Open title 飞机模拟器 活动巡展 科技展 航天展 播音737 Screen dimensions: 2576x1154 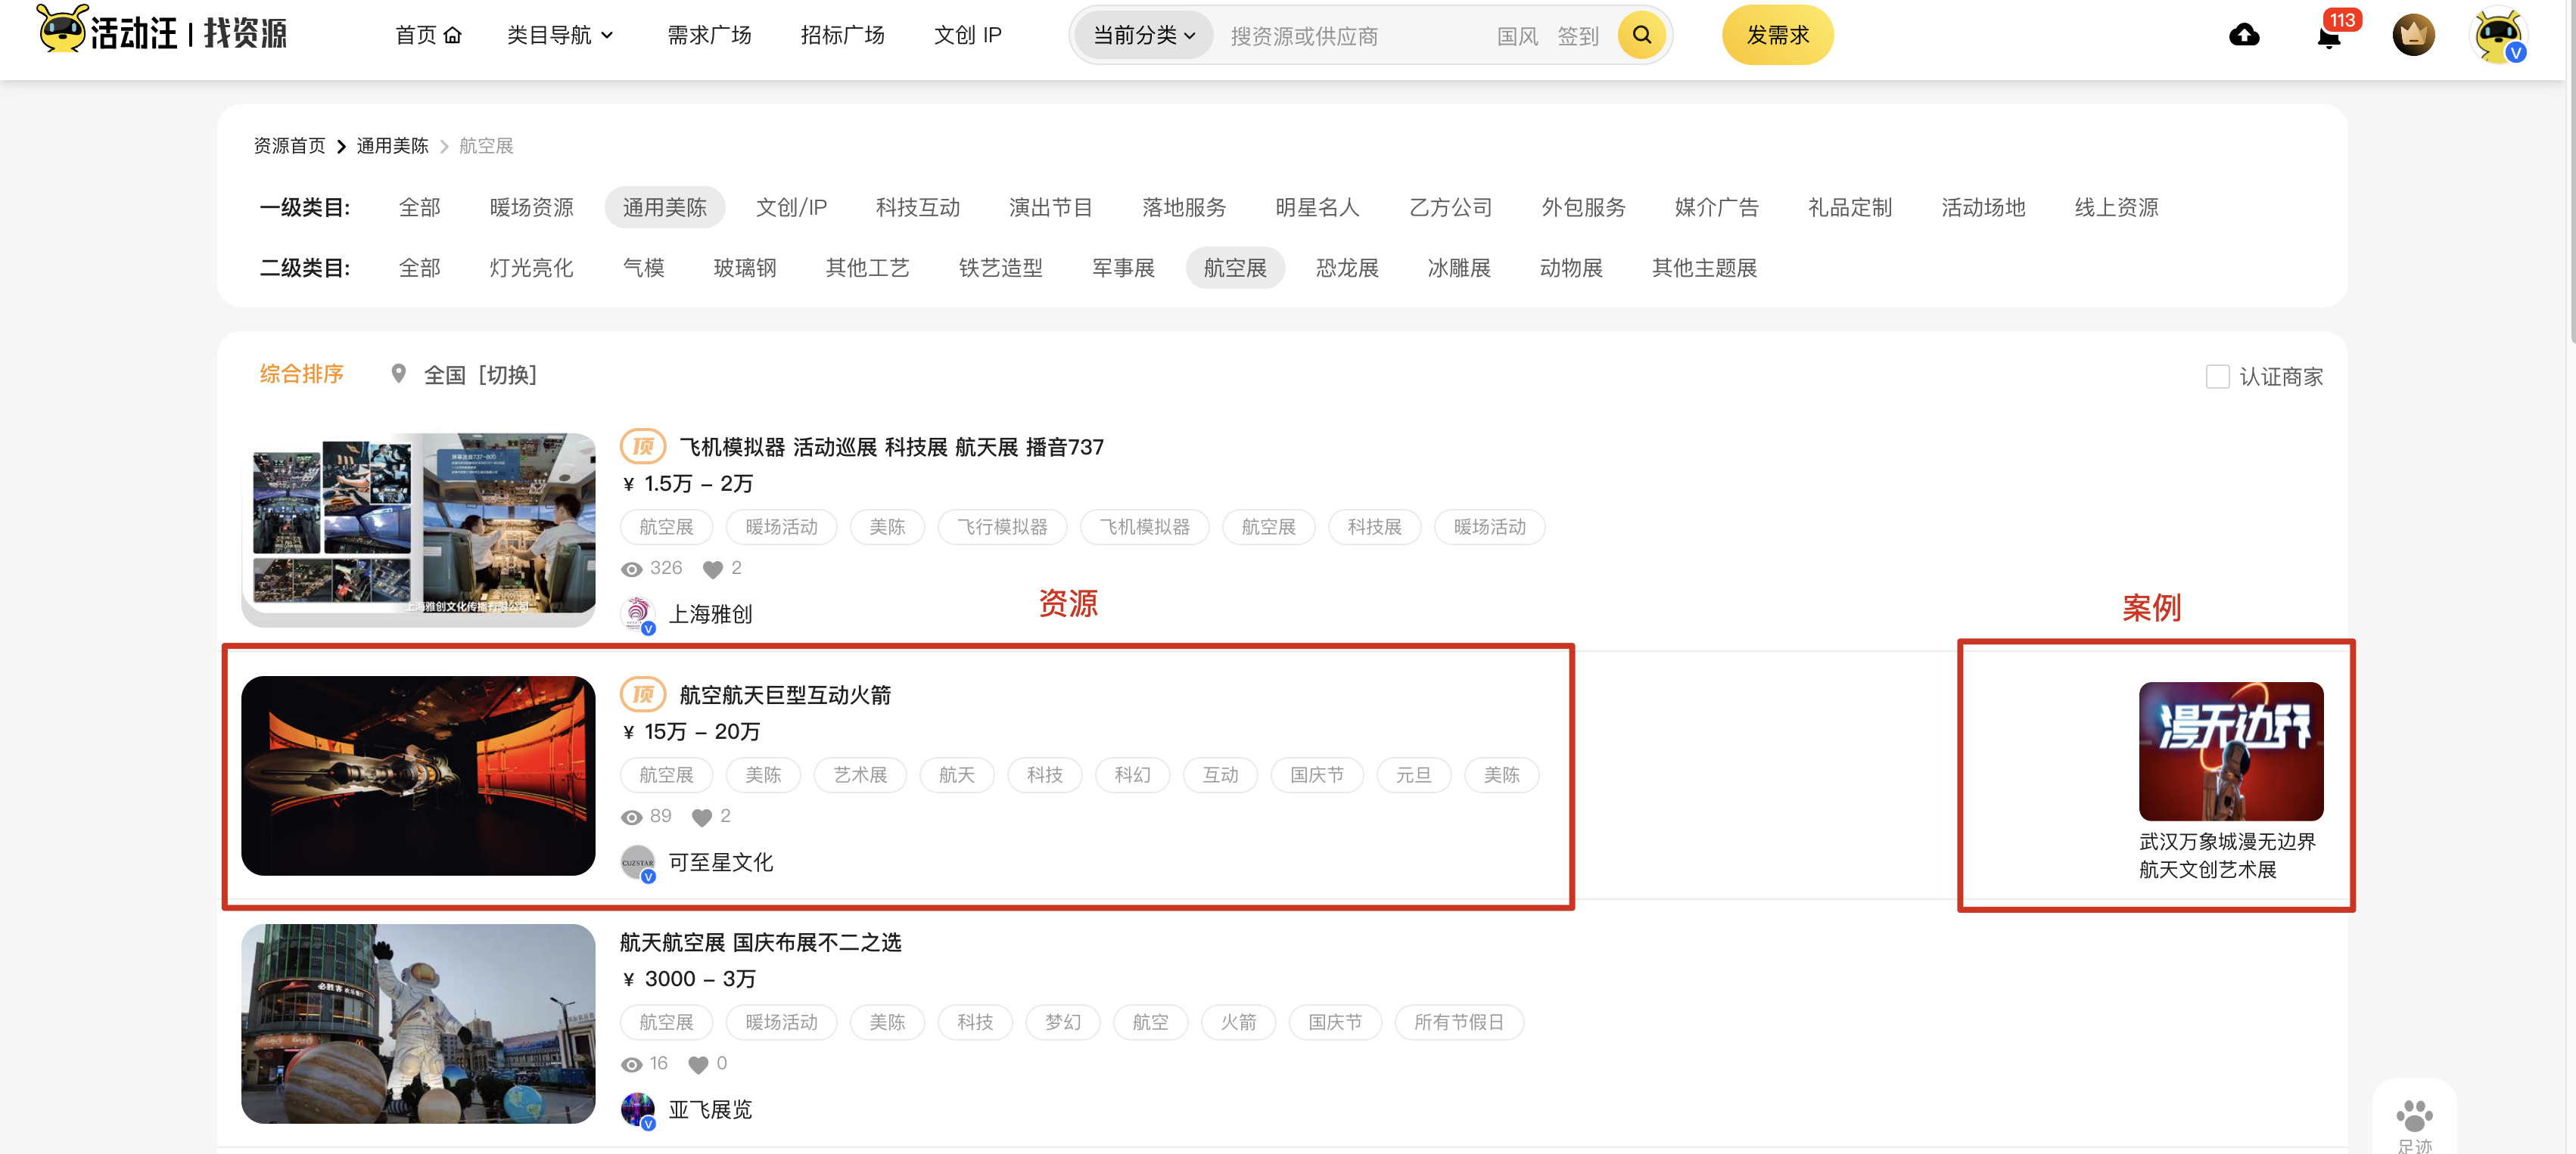(891, 447)
